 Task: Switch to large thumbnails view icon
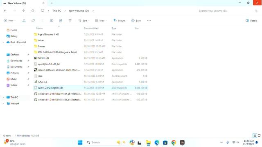click(259, 136)
